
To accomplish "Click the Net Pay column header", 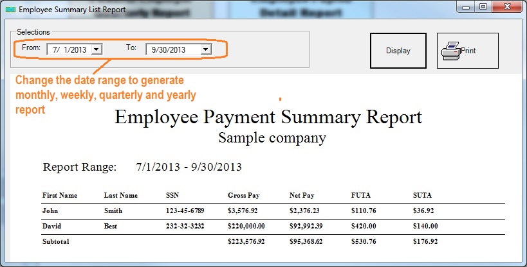I will pyautogui.click(x=302, y=195).
